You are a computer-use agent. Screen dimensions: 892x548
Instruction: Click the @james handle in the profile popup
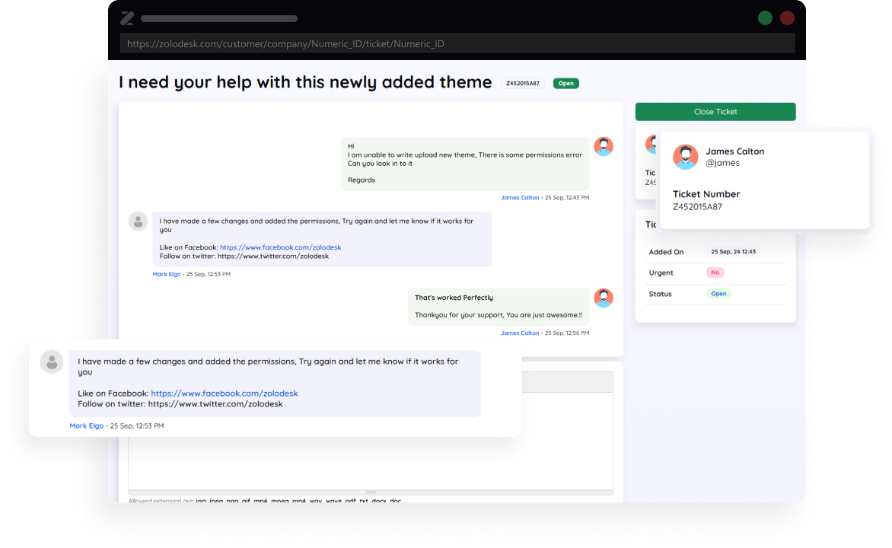722,164
